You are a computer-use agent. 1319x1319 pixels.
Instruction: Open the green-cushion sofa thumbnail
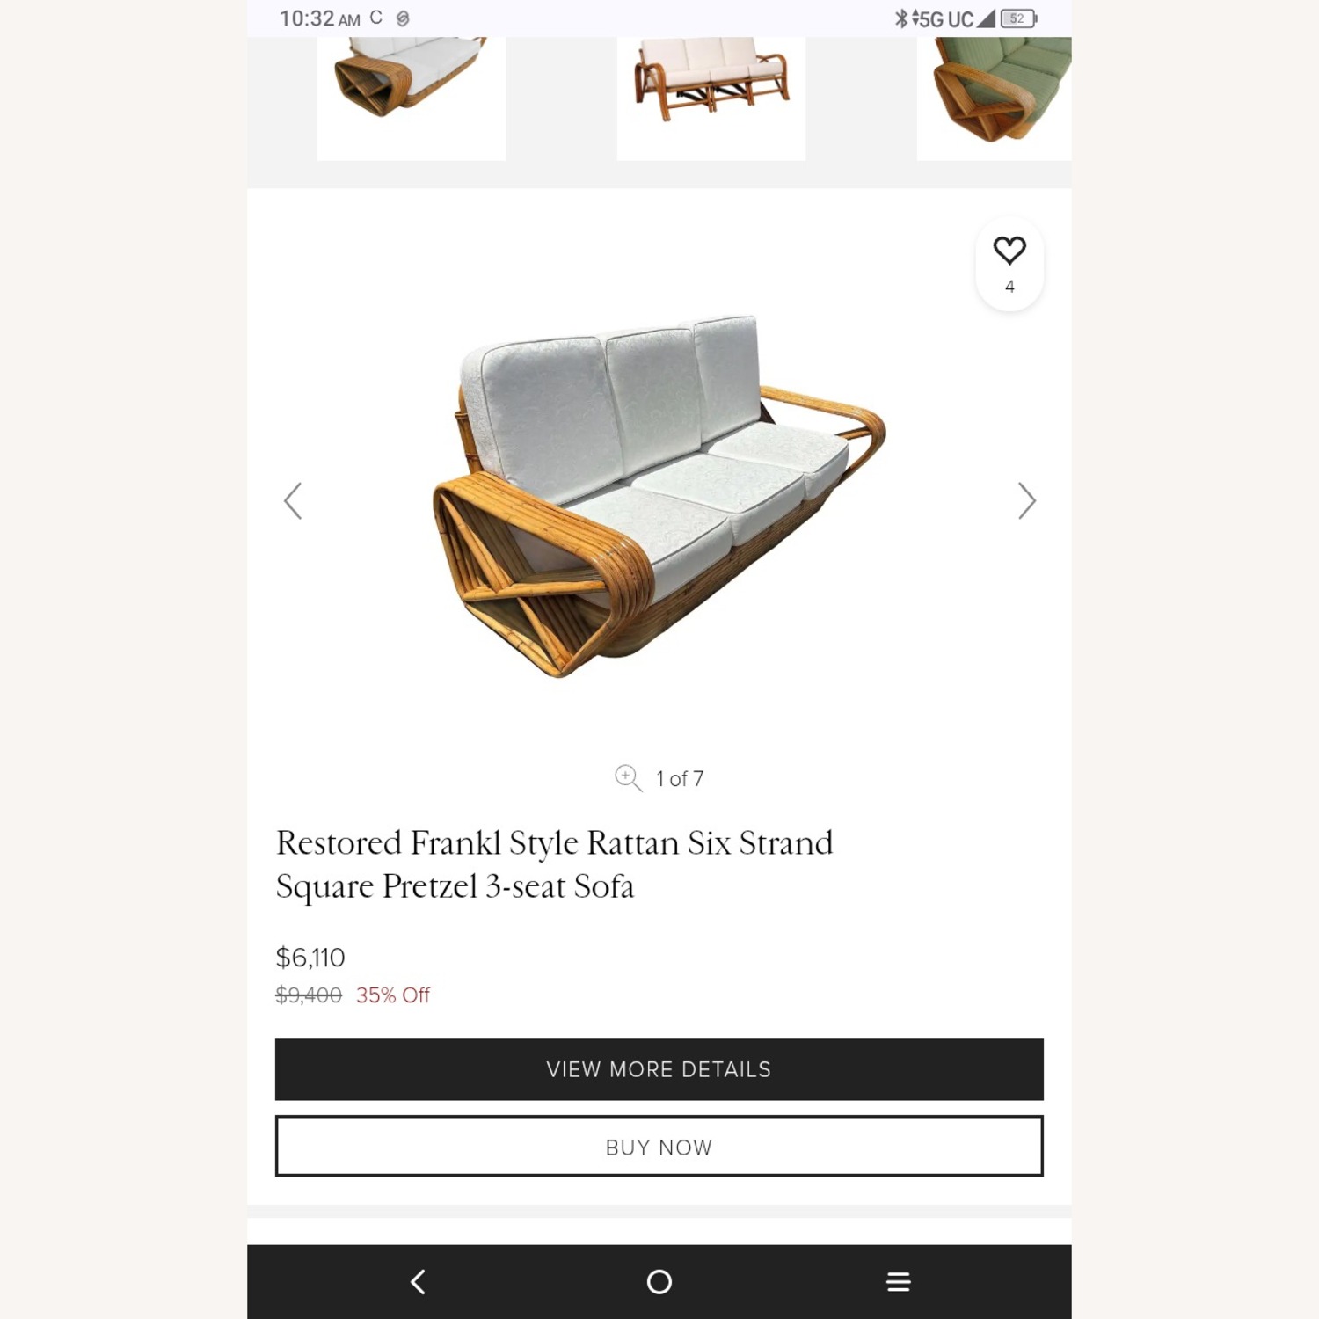click(x=994, y=98)
